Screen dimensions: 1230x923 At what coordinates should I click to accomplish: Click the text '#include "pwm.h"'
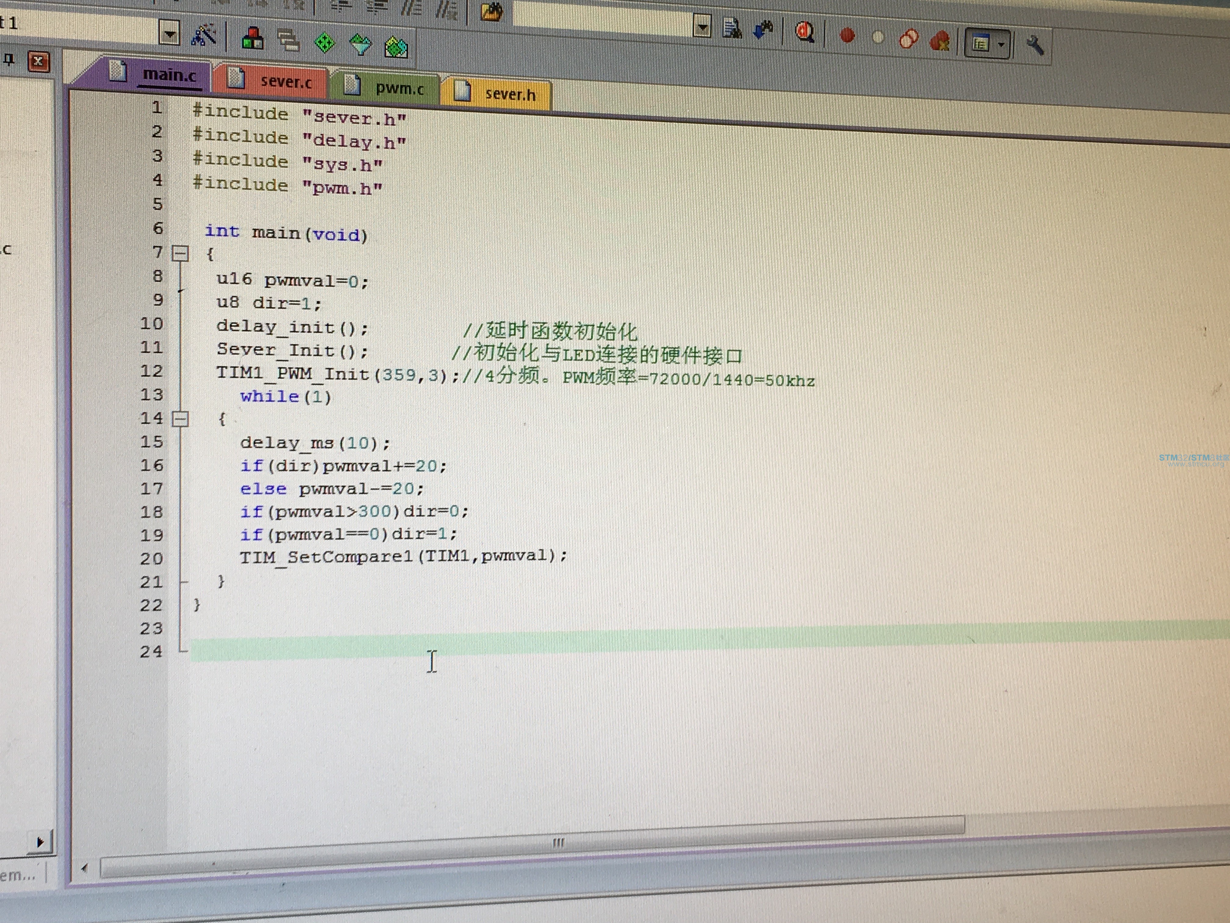(x=287, y=186)
